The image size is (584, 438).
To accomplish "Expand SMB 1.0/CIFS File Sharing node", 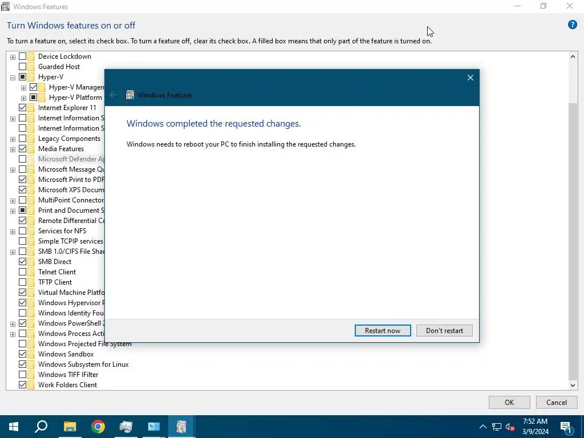I will (x=13, y=252).
